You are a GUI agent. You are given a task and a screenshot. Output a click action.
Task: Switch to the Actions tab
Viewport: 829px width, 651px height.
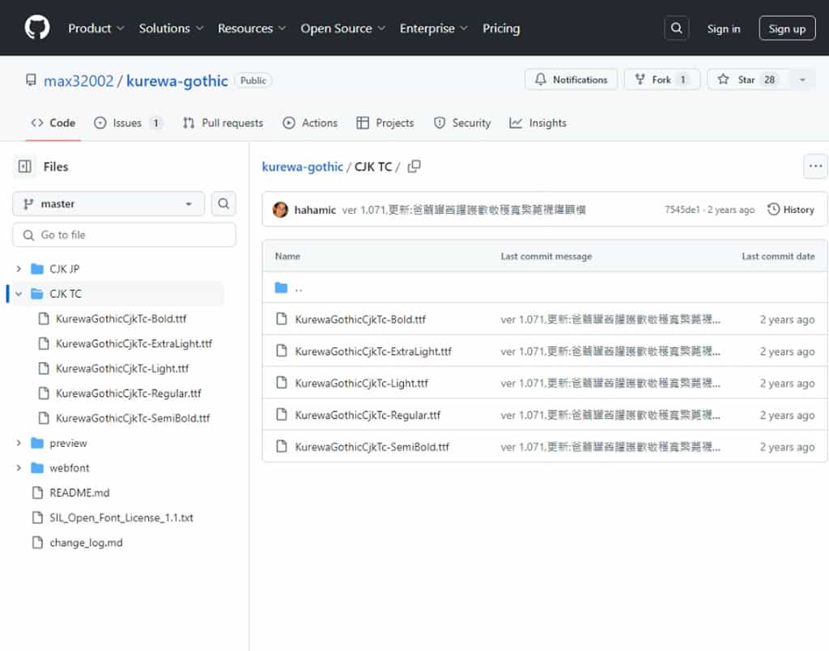310,123
